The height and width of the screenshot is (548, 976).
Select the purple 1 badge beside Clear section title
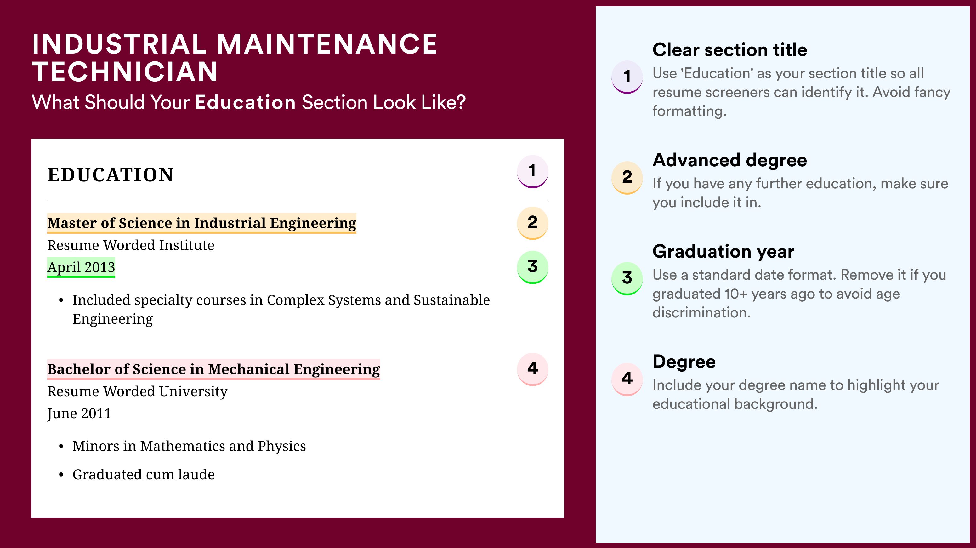(x=627, y=77)
